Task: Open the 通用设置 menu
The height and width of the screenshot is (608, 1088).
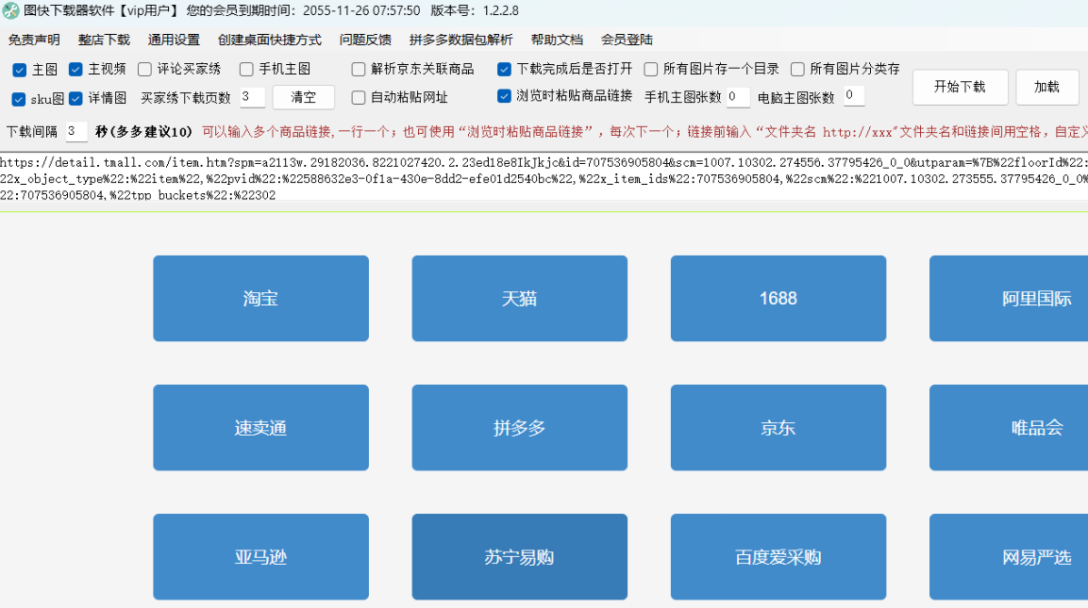Action: point(172,41)
